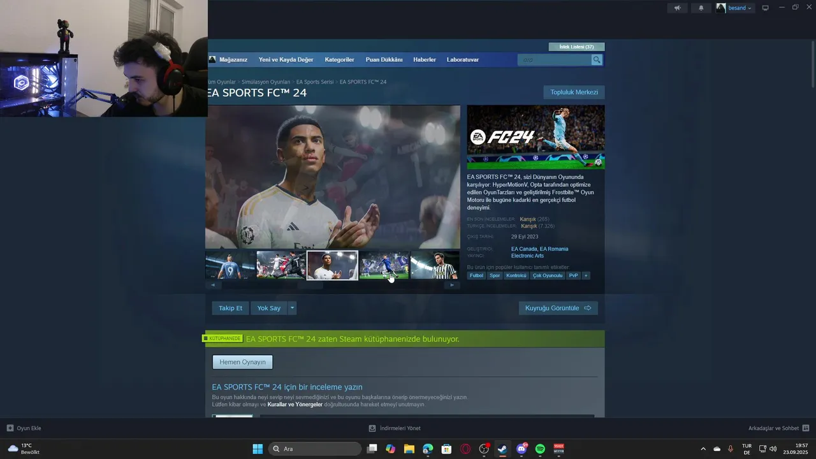
Task: Open the EA Canada developer link
Action: 524,249
